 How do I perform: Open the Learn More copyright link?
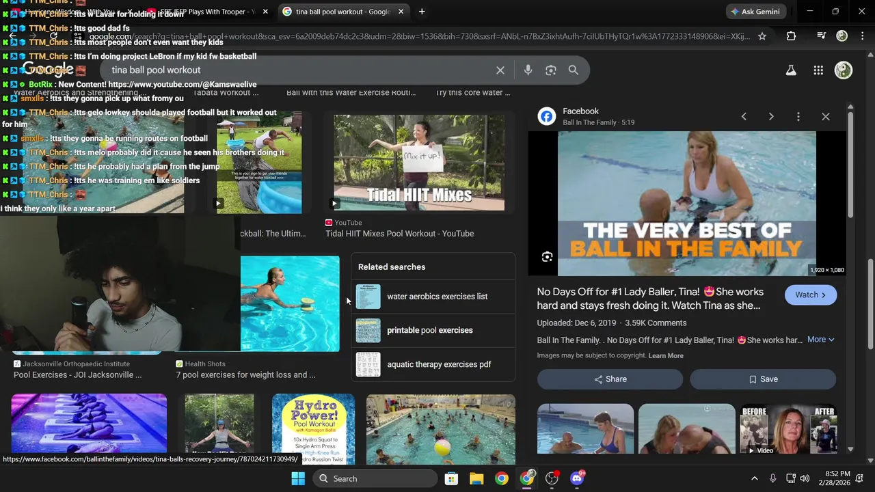click(666, 356)
